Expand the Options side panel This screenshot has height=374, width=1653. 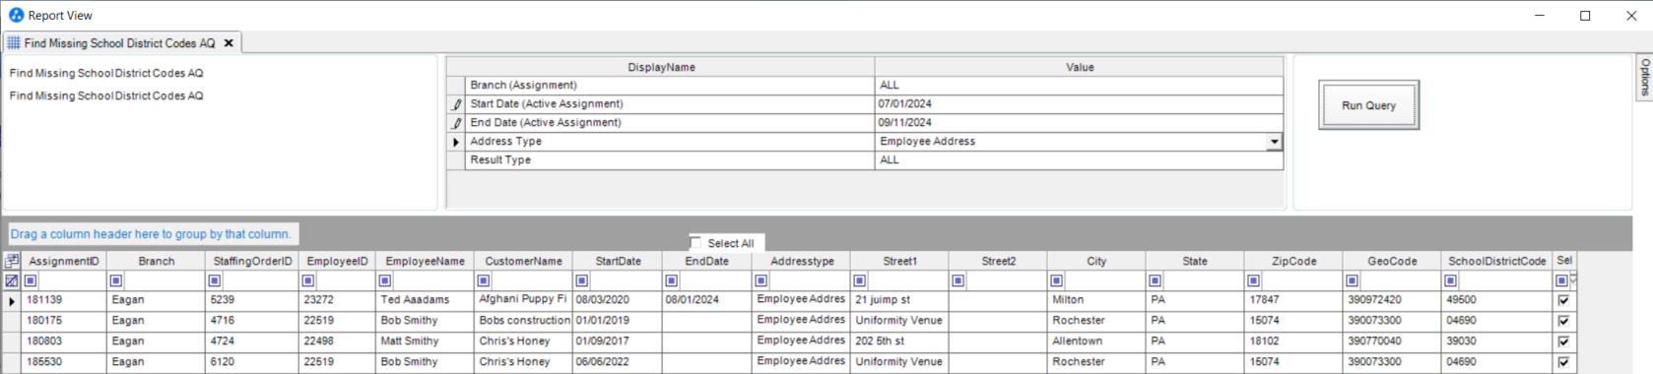tap(1644, 76)
